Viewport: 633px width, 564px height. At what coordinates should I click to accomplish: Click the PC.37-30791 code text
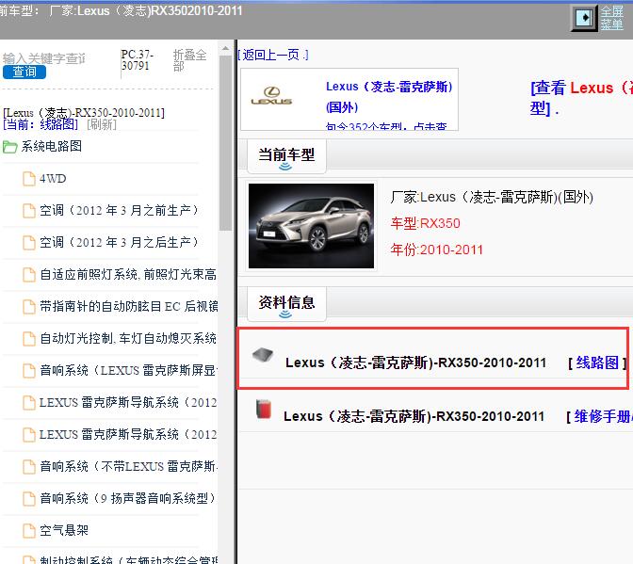pyautogui.click(x=137, y=60)
